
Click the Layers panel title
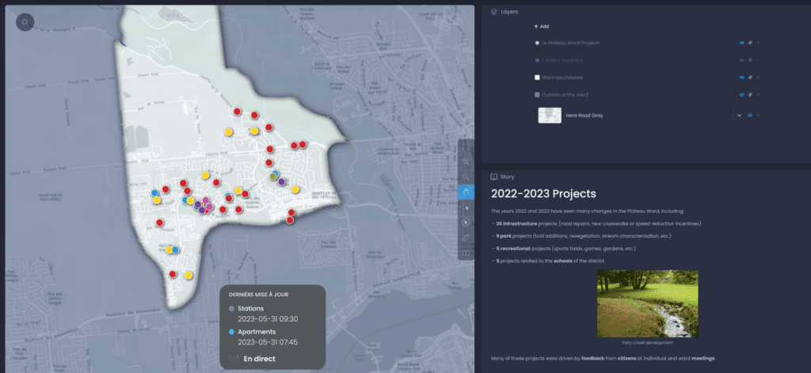(x=509, y=11)
